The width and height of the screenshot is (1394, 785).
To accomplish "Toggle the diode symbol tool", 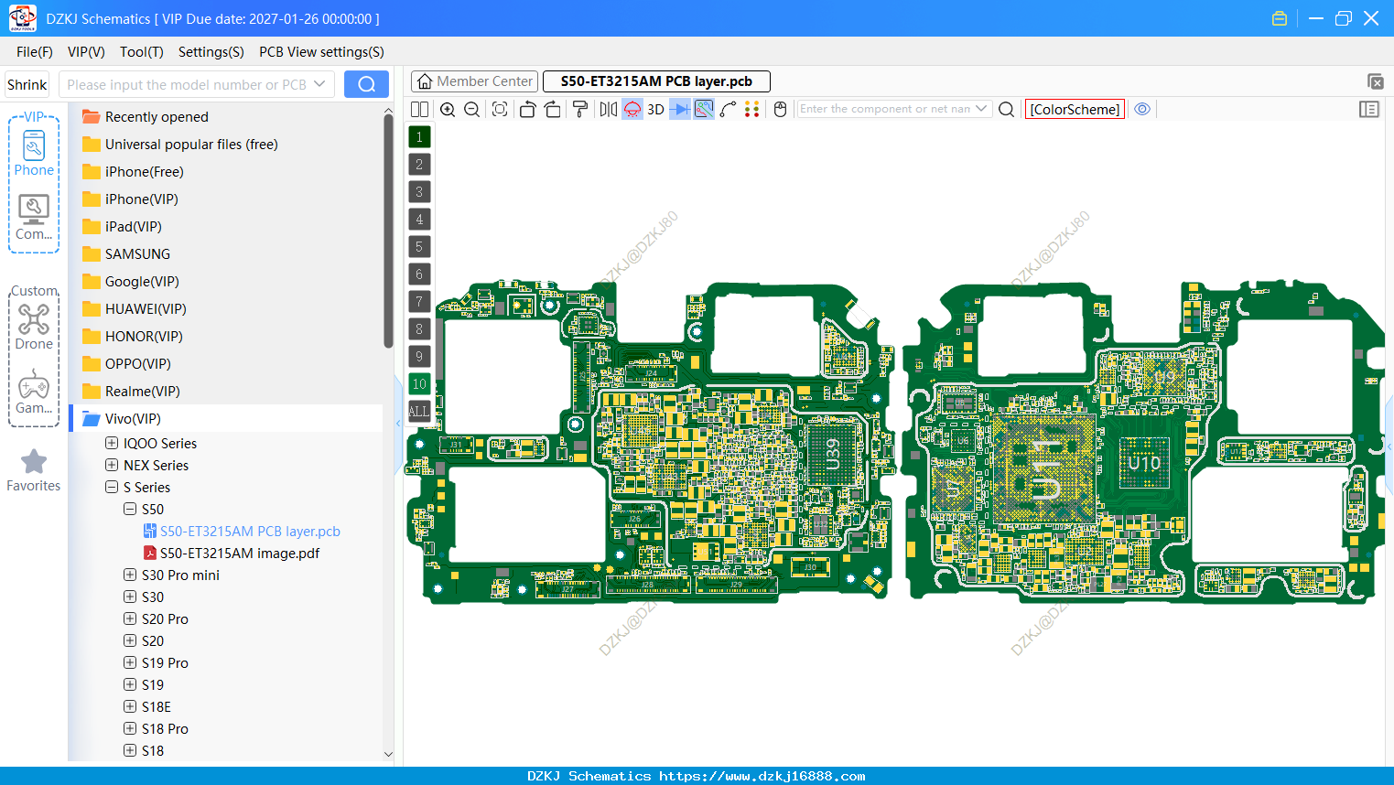I will coord(680,109).
